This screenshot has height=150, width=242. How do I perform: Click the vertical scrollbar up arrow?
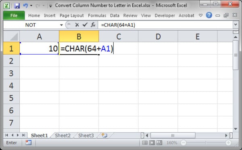[x=236, y=37]
